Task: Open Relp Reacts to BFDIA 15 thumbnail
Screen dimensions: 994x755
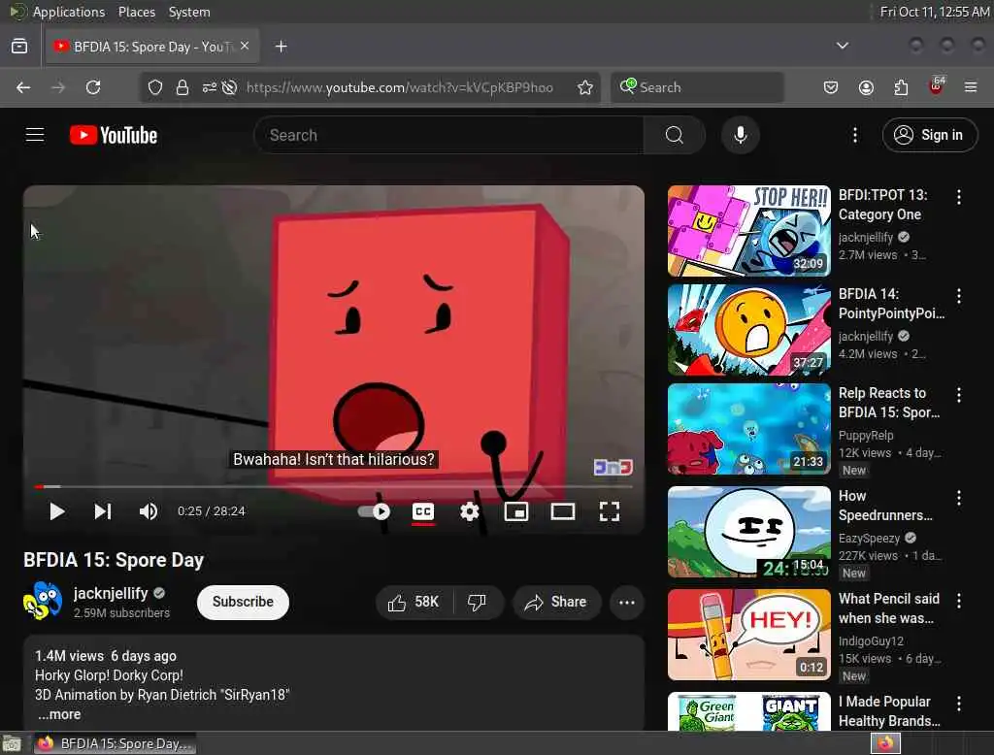Action: point(749,429)
